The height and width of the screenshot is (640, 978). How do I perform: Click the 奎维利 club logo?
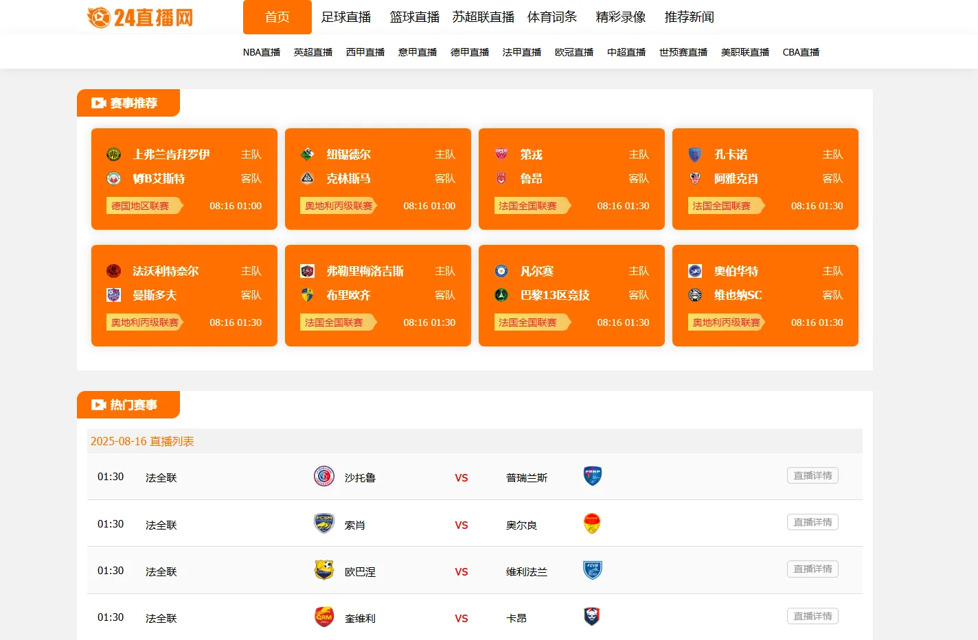click(x=324, y=617)
